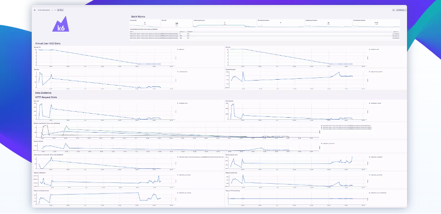Sort the endpoints table by value column
The width and height of the screenshot is (441, 214).
coord(396,32)
